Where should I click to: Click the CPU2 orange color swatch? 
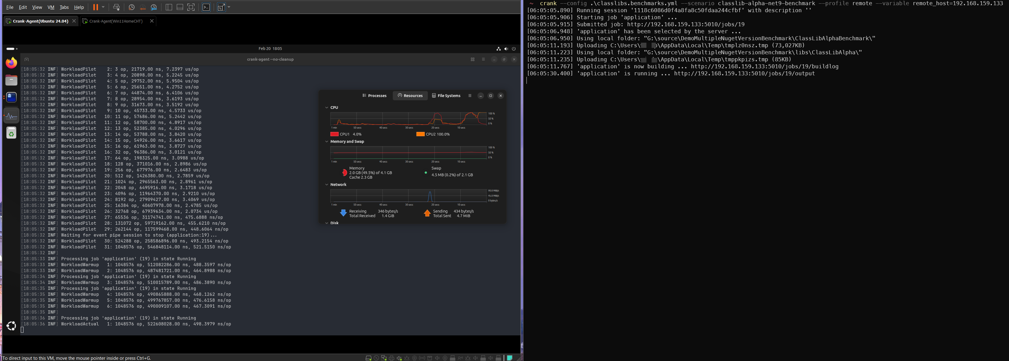click(x=420, y=134)
